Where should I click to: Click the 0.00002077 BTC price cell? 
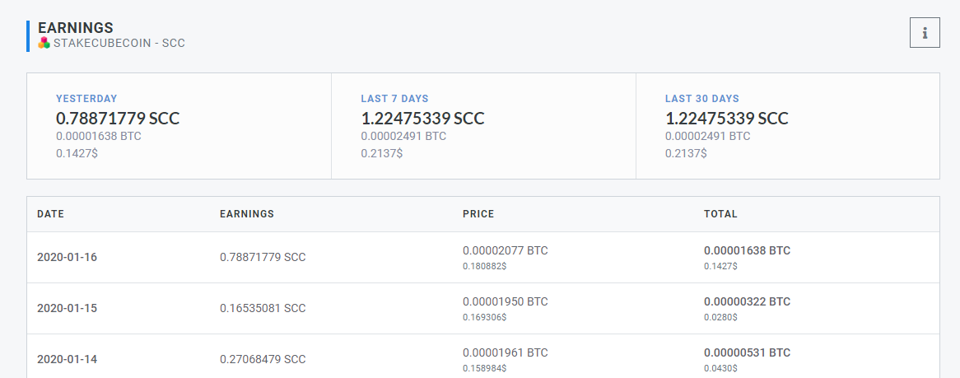505,250
